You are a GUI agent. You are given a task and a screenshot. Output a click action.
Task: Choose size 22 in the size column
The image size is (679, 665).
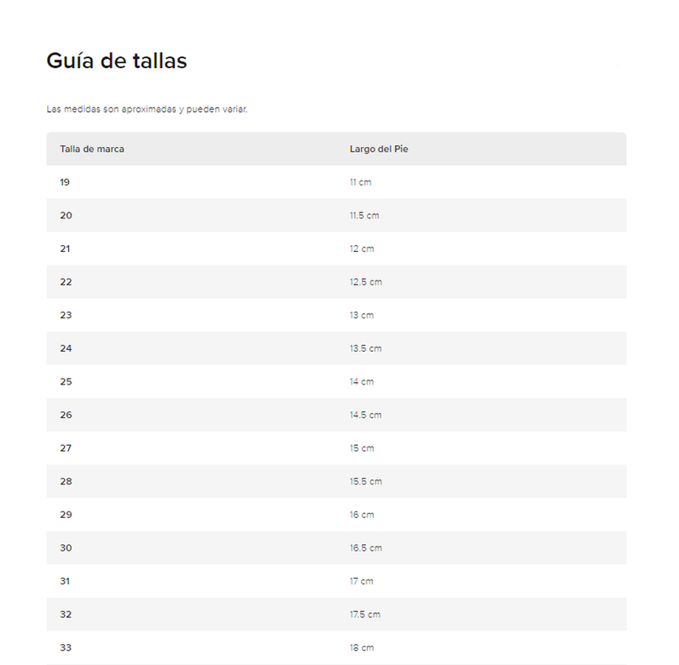point(66,282)
